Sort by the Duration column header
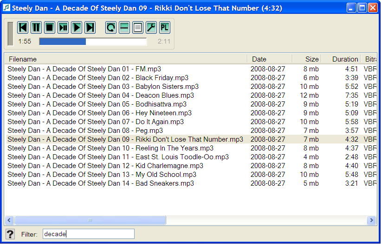Image resolution: width=381 pixels, height=244 pixels. pyautogui.click(x=341, y=59)
